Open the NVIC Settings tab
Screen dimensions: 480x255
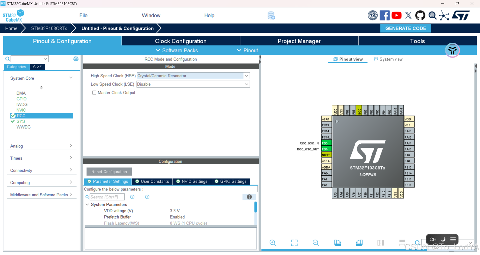[x=192, y=181]
